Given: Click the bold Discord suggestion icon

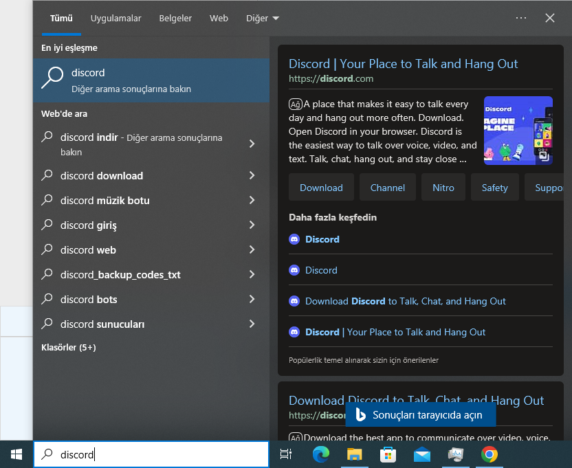Looking at the screenshot, I should tap(294, 239).
